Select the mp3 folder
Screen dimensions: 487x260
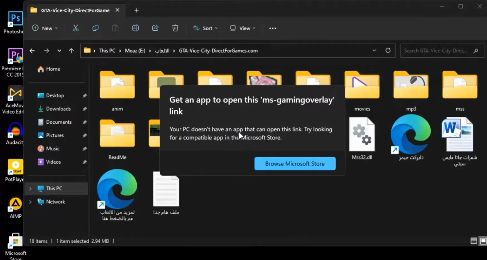[x=411, y=91]
